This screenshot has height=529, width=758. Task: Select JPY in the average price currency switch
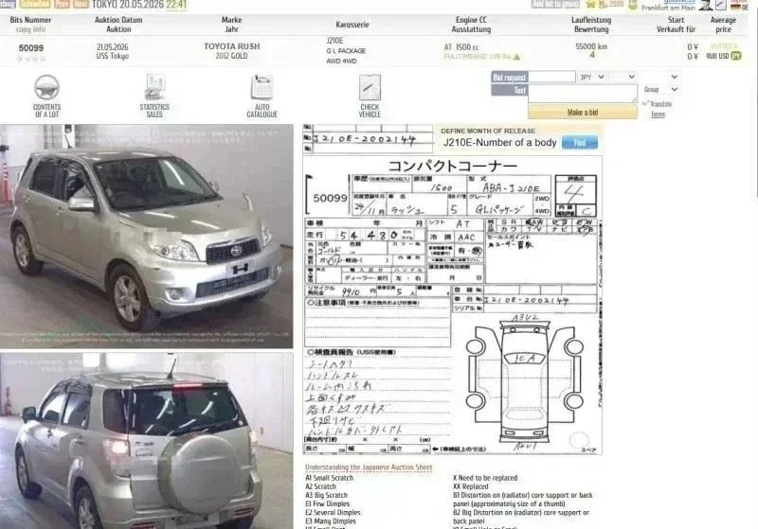pyautogui.click(x=736, y=56)
